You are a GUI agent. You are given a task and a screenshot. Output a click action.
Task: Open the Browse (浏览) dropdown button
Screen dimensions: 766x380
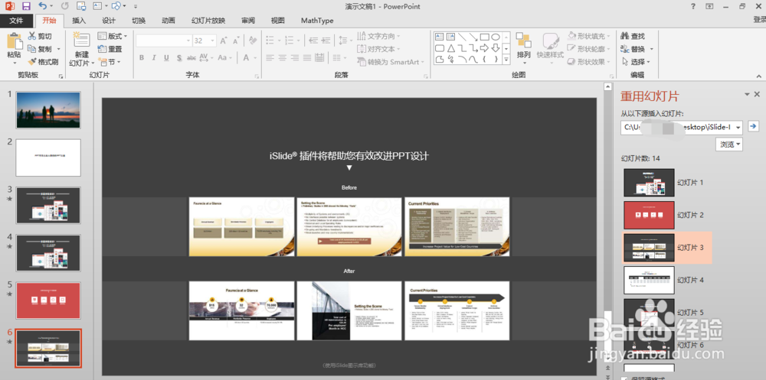(x=729, y=144)
